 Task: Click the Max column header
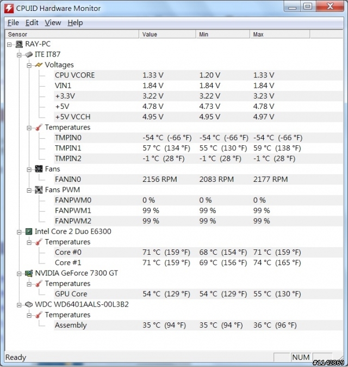(x=279, y=34)
